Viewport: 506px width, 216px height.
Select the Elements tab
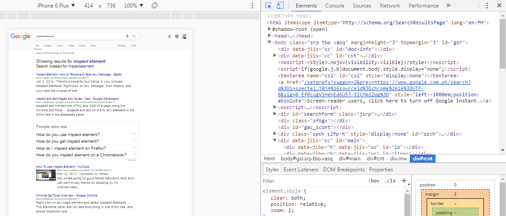[306, 5]
